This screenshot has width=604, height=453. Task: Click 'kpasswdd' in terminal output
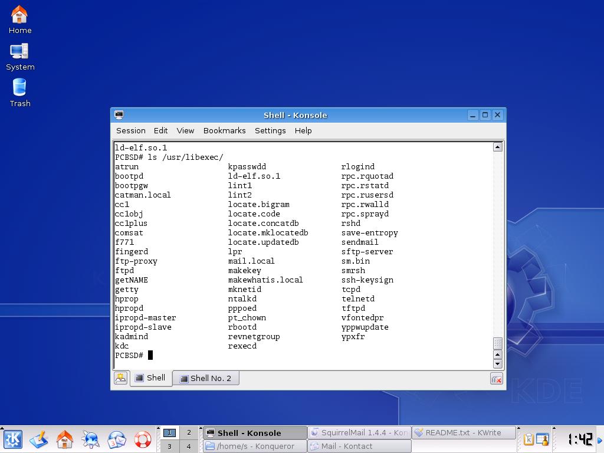247,167
